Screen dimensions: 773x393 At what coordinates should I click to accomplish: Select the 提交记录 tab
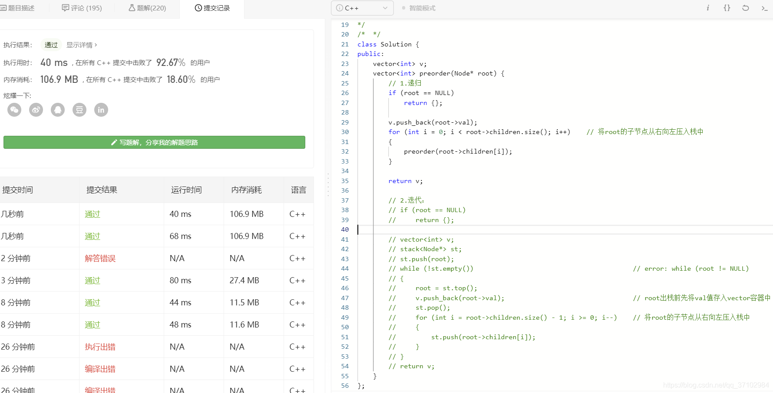point(212,8)
